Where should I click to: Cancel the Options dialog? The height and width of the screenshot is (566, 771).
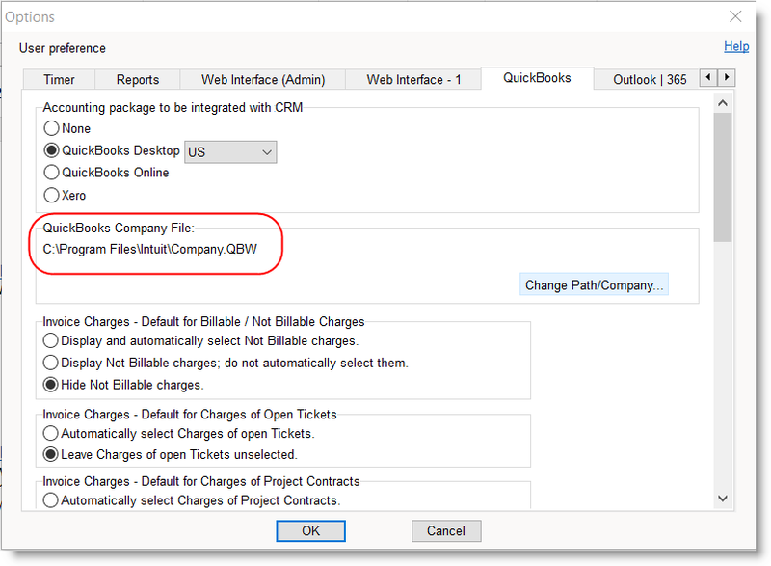[x=445, y=530]
